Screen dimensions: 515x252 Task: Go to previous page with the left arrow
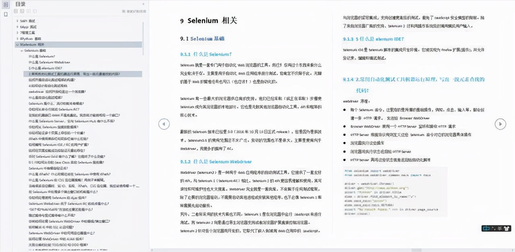[164, 124]
